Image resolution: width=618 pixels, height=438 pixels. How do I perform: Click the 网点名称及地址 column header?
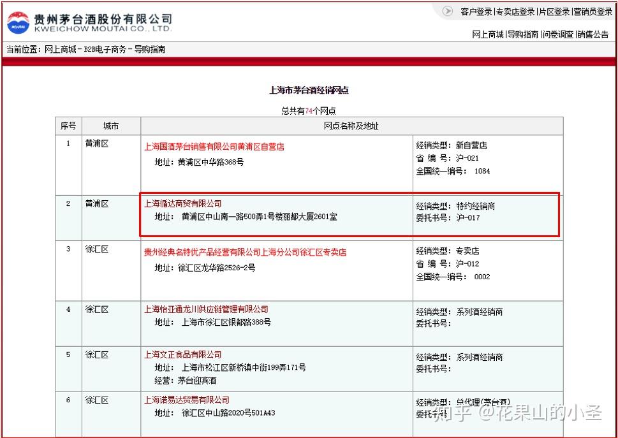(x=351, y=126)
